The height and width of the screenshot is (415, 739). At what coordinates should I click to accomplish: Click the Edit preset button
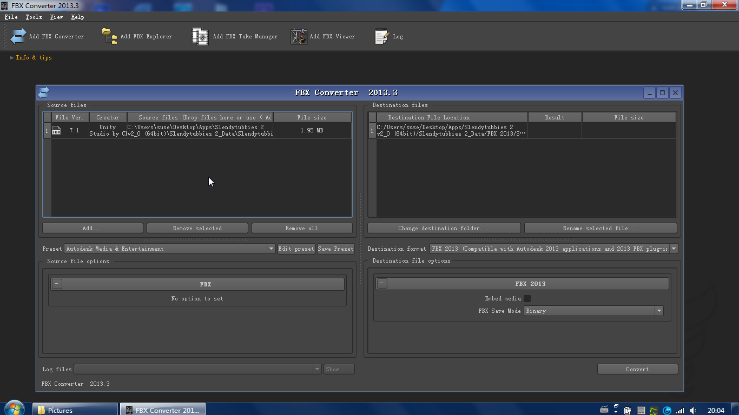pos(296,249)
